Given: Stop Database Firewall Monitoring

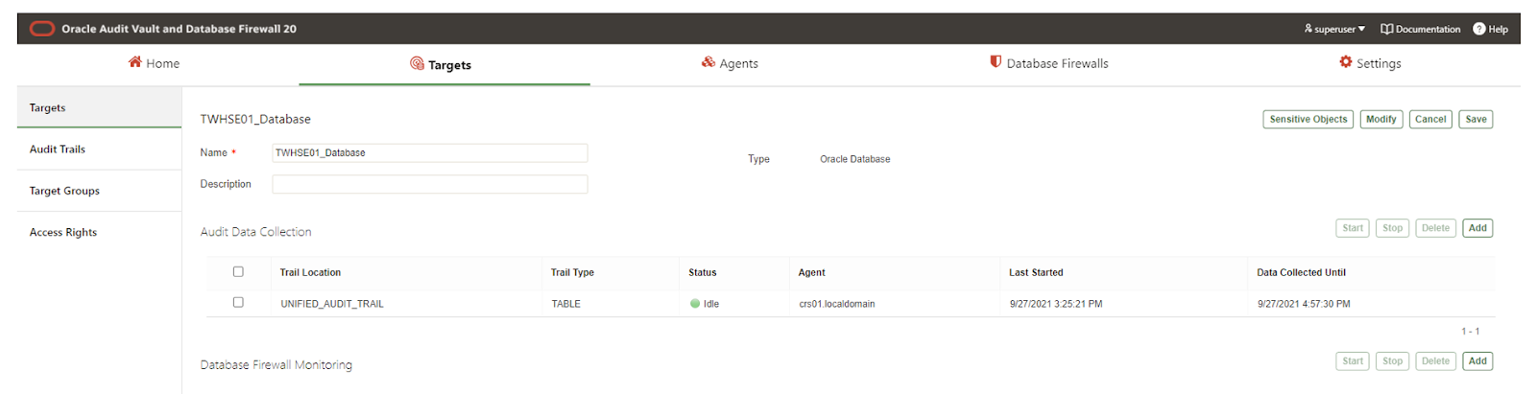Looking at the screenshot, I should tap(1393, 361).
